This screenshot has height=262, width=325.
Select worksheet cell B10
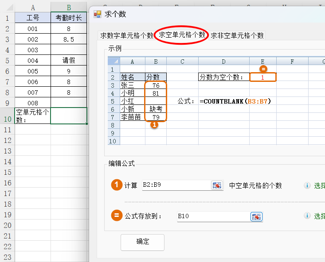69,116
